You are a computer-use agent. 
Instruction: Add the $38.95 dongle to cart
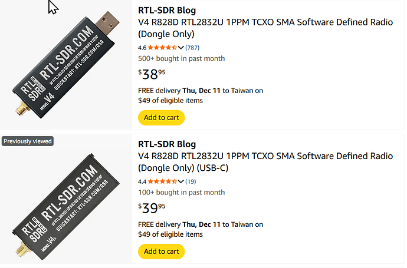coord(161,117)
